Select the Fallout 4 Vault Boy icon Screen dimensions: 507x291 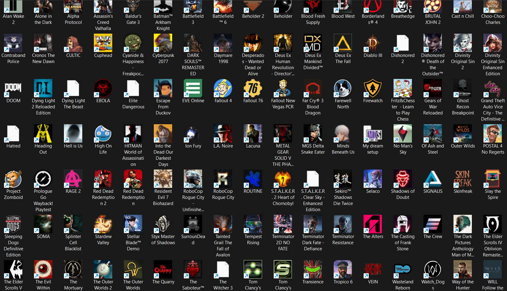223,88
